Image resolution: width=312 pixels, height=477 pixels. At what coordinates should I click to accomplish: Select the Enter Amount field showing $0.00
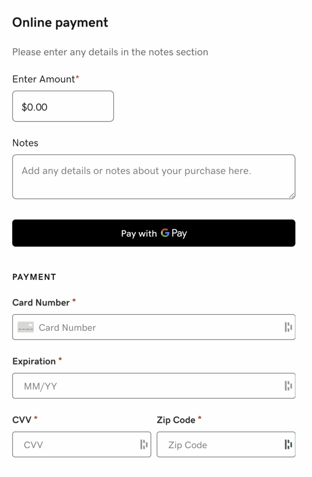(63, 106)
